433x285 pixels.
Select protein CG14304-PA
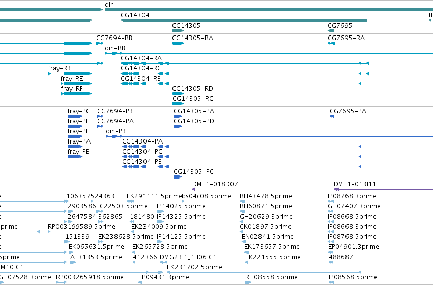coord(142,141)
